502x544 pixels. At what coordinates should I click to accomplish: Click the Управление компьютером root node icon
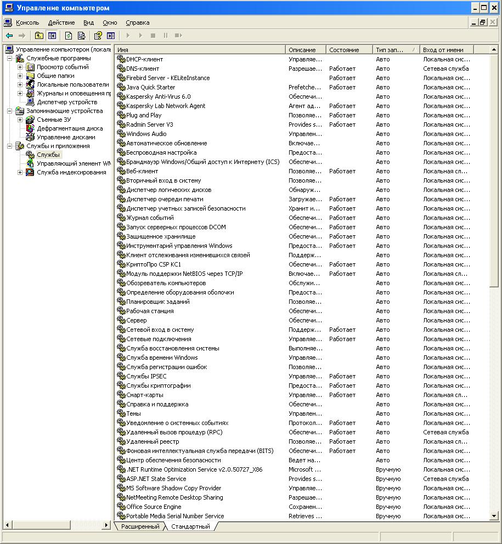10,49
